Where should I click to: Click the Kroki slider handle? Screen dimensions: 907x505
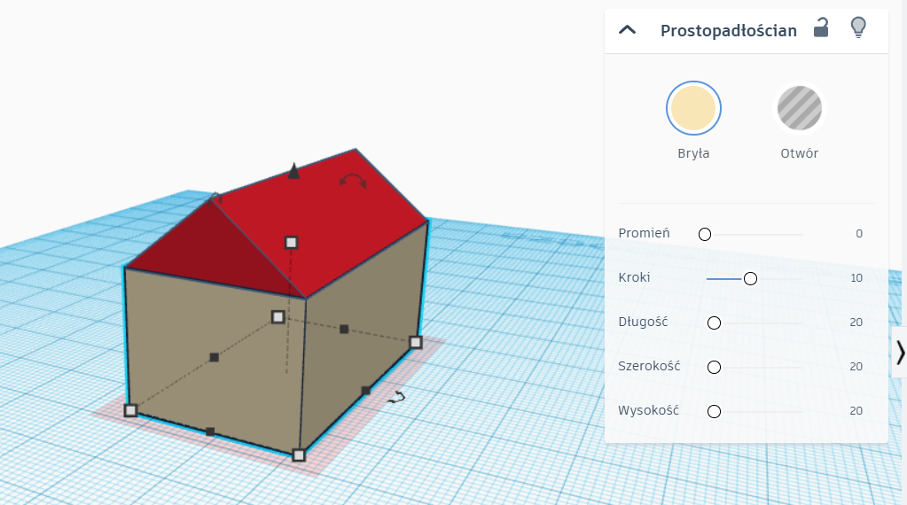(750, 278)
